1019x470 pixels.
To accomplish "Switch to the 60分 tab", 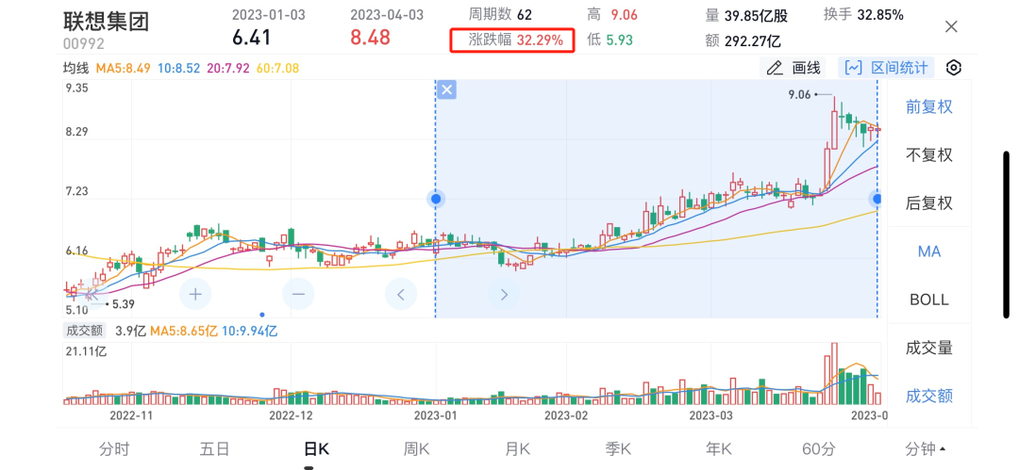I will (x=818, y=448).
